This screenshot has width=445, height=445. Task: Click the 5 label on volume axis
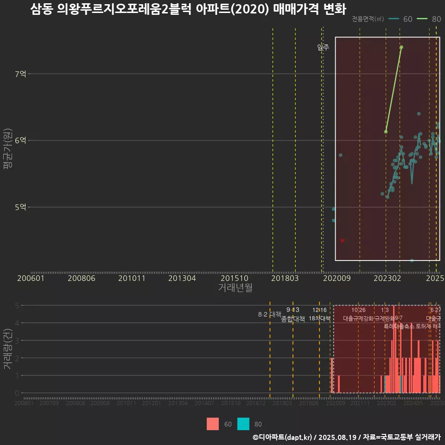(x=17, y=305)
